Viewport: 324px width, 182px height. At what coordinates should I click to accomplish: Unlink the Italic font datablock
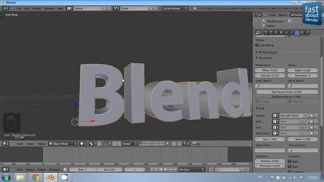tap(316, 127)
